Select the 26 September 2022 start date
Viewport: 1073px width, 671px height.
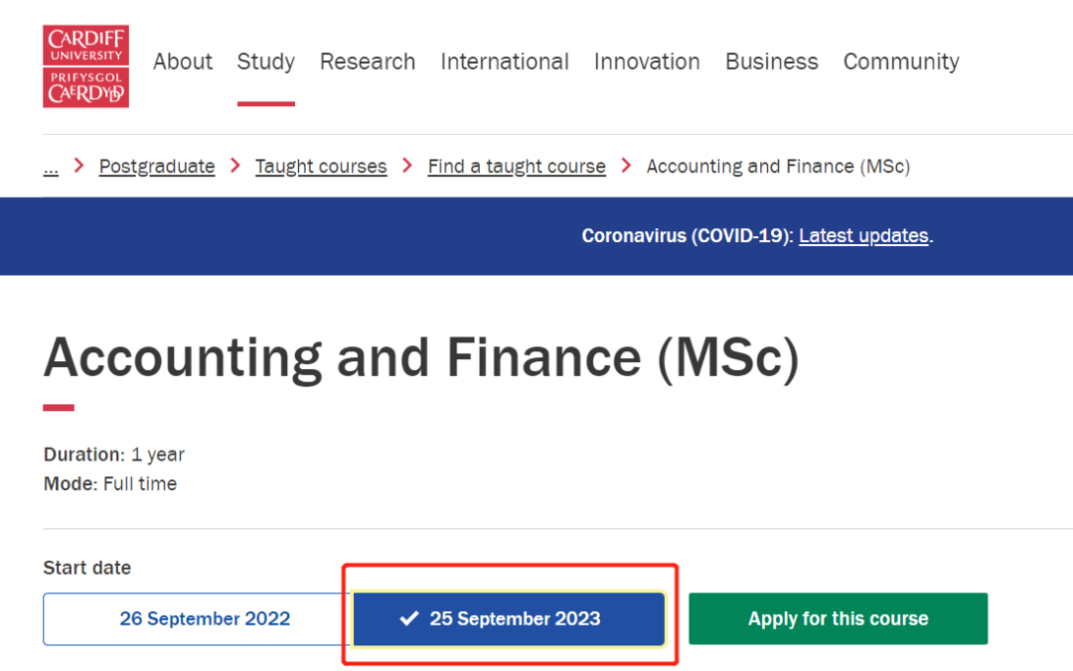point(205,618)
